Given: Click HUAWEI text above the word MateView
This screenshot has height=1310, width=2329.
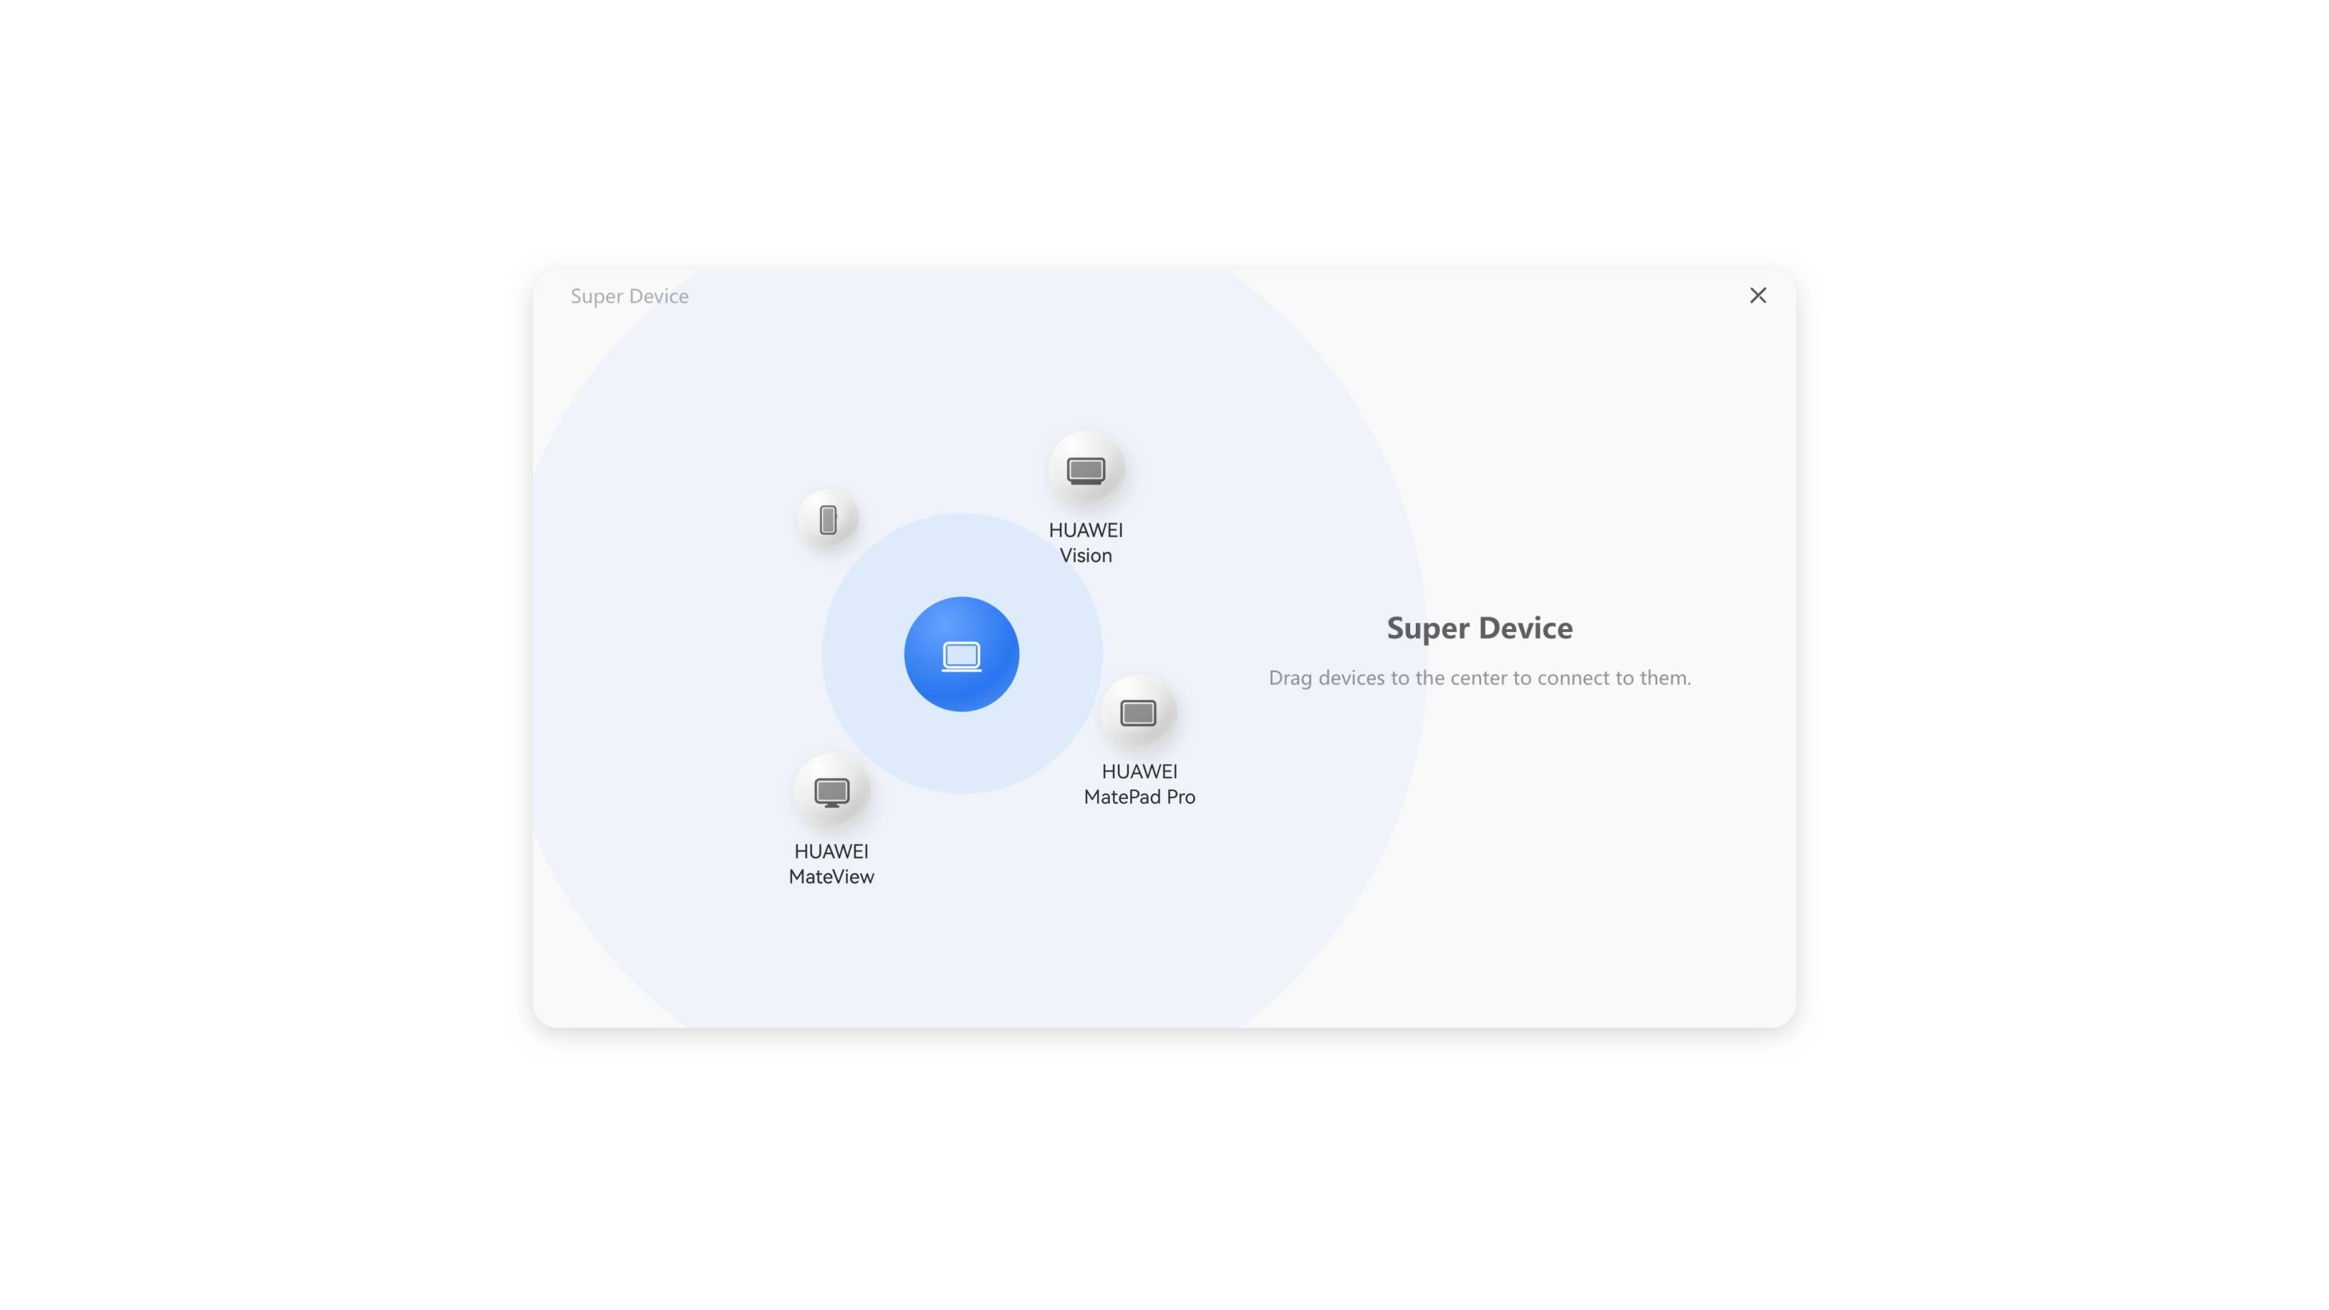Looking at the screenshot, I should (831, 851).
